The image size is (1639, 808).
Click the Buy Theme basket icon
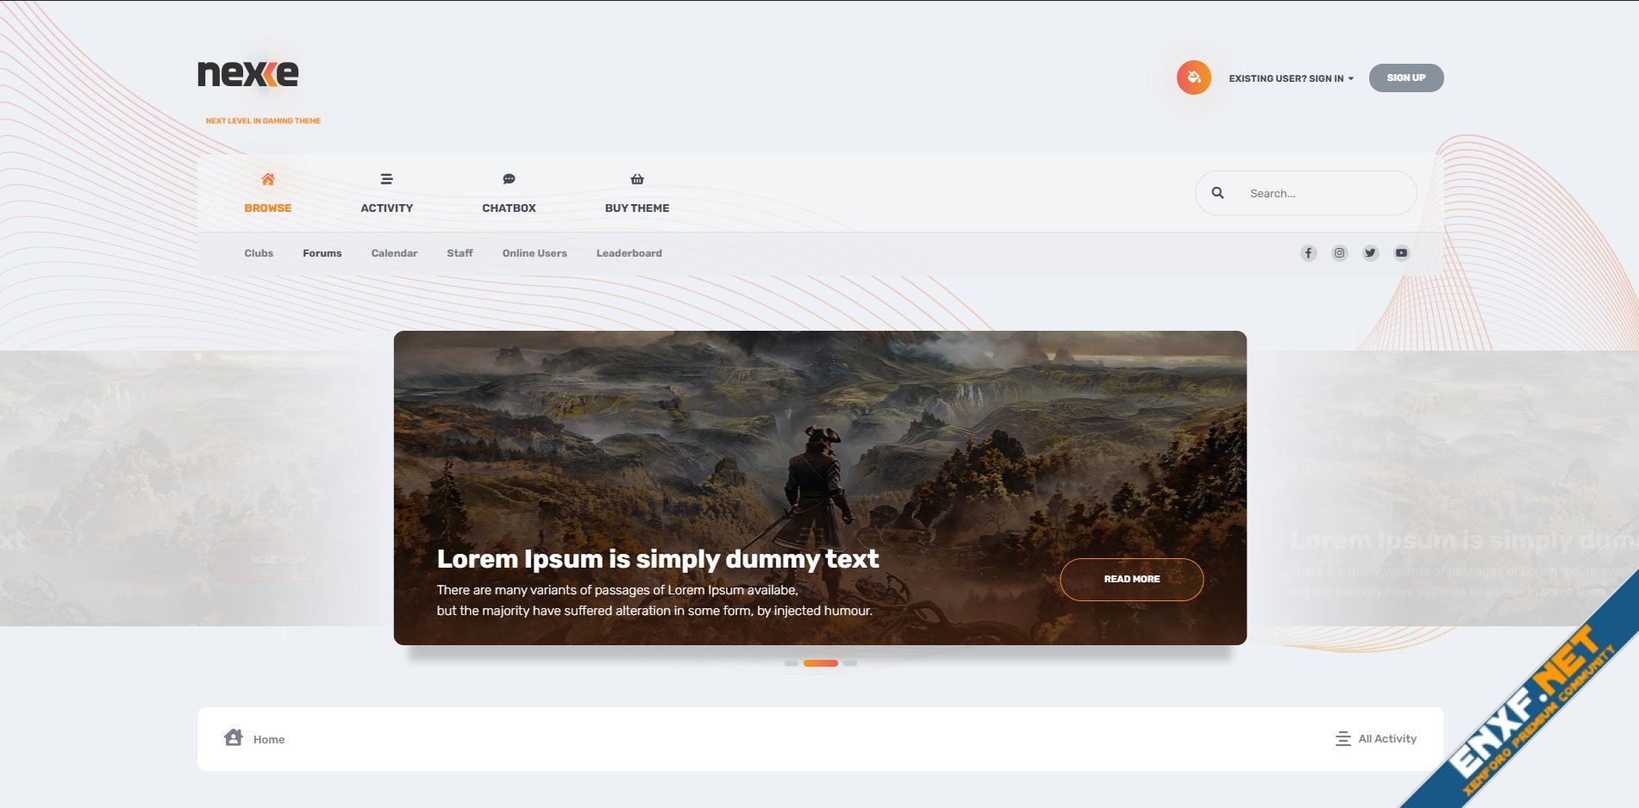coord(637,179)
